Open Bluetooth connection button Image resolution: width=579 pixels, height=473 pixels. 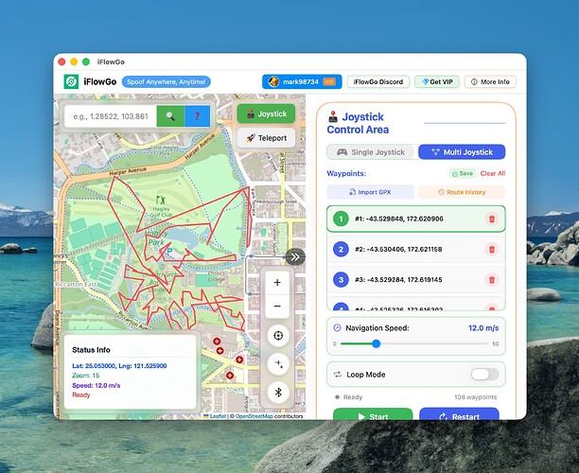click(x=278, y=393)
